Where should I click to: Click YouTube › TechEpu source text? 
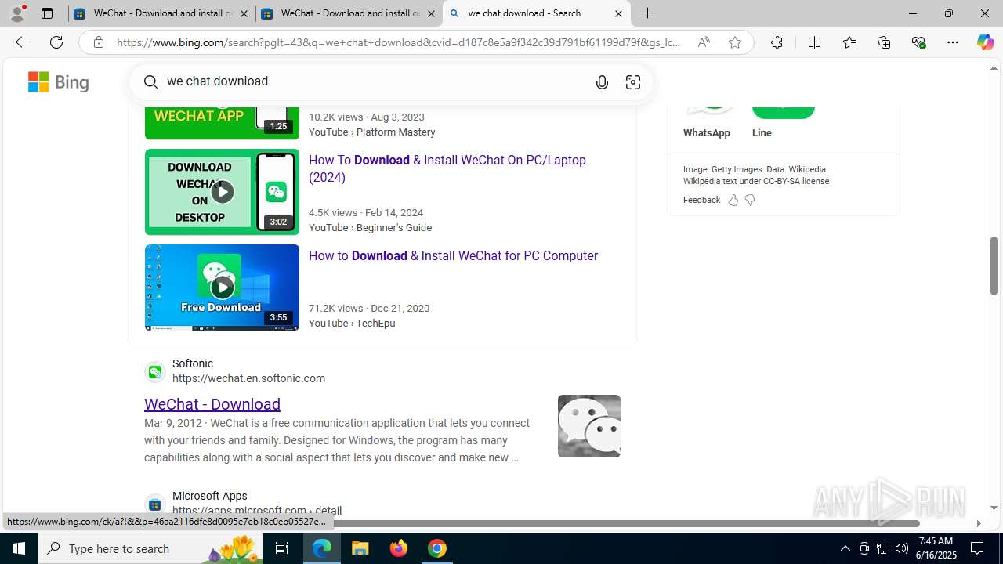point(352,323)
